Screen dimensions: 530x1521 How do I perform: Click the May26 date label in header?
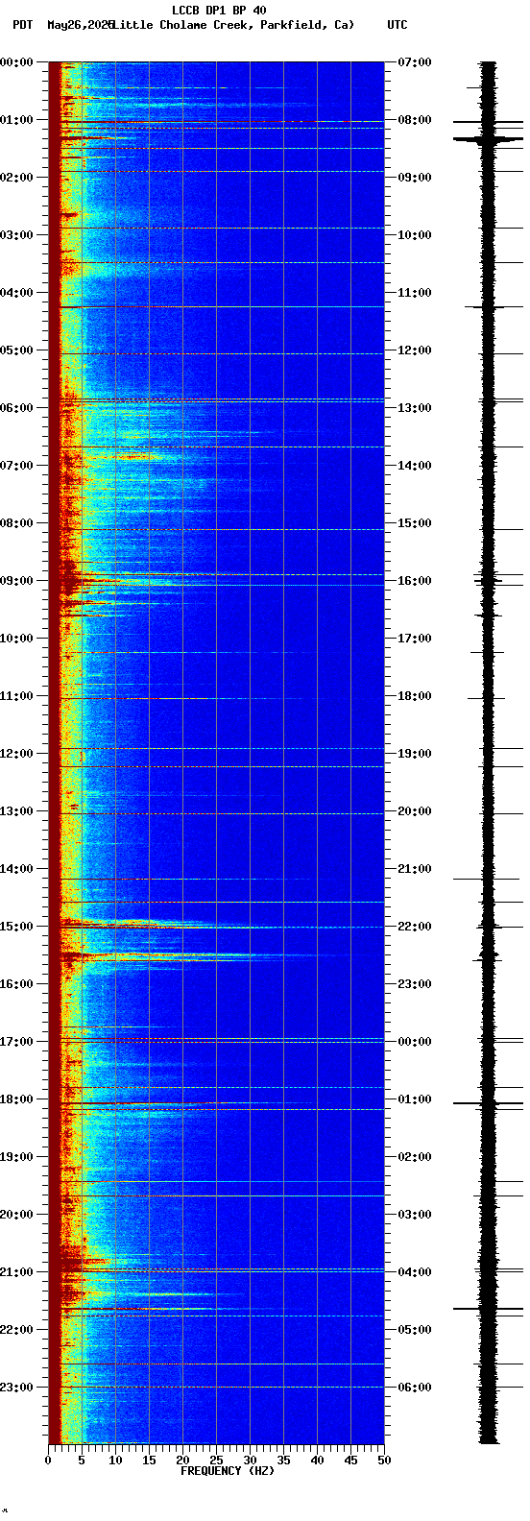coord(80,25)
